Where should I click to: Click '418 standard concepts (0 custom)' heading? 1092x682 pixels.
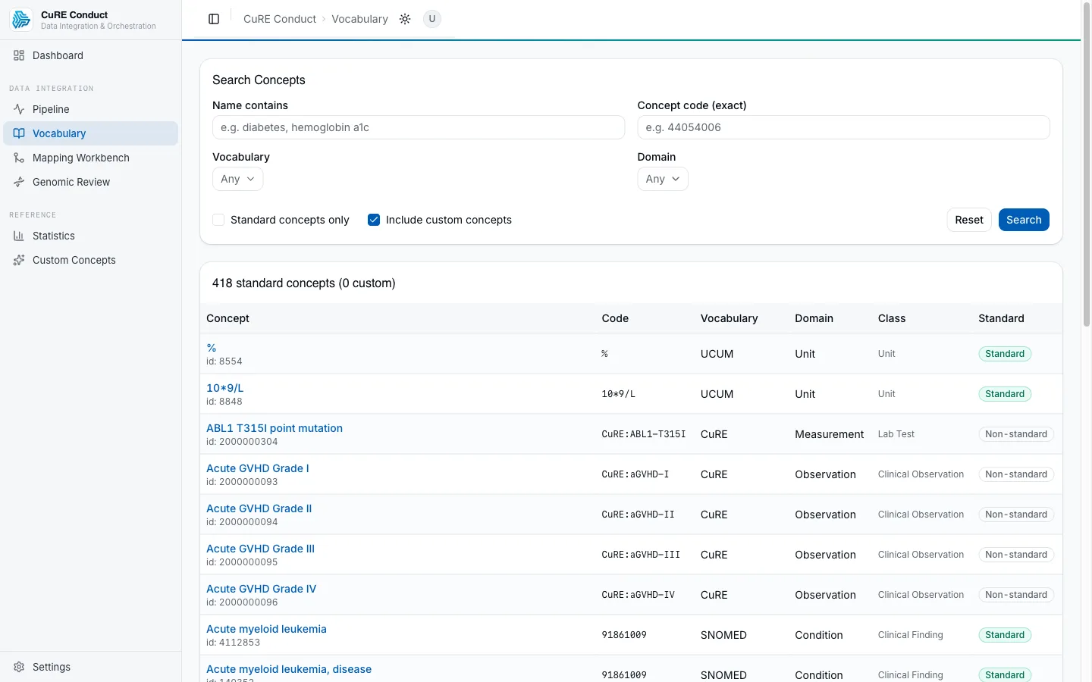(x=303, y=283)
